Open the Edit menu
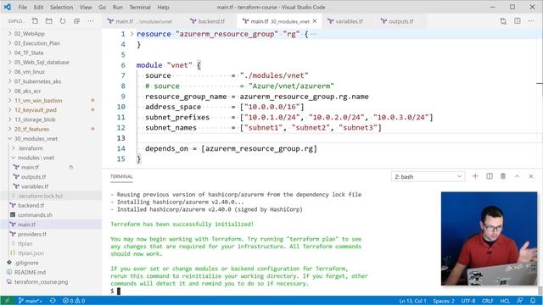 pos(38,7)
